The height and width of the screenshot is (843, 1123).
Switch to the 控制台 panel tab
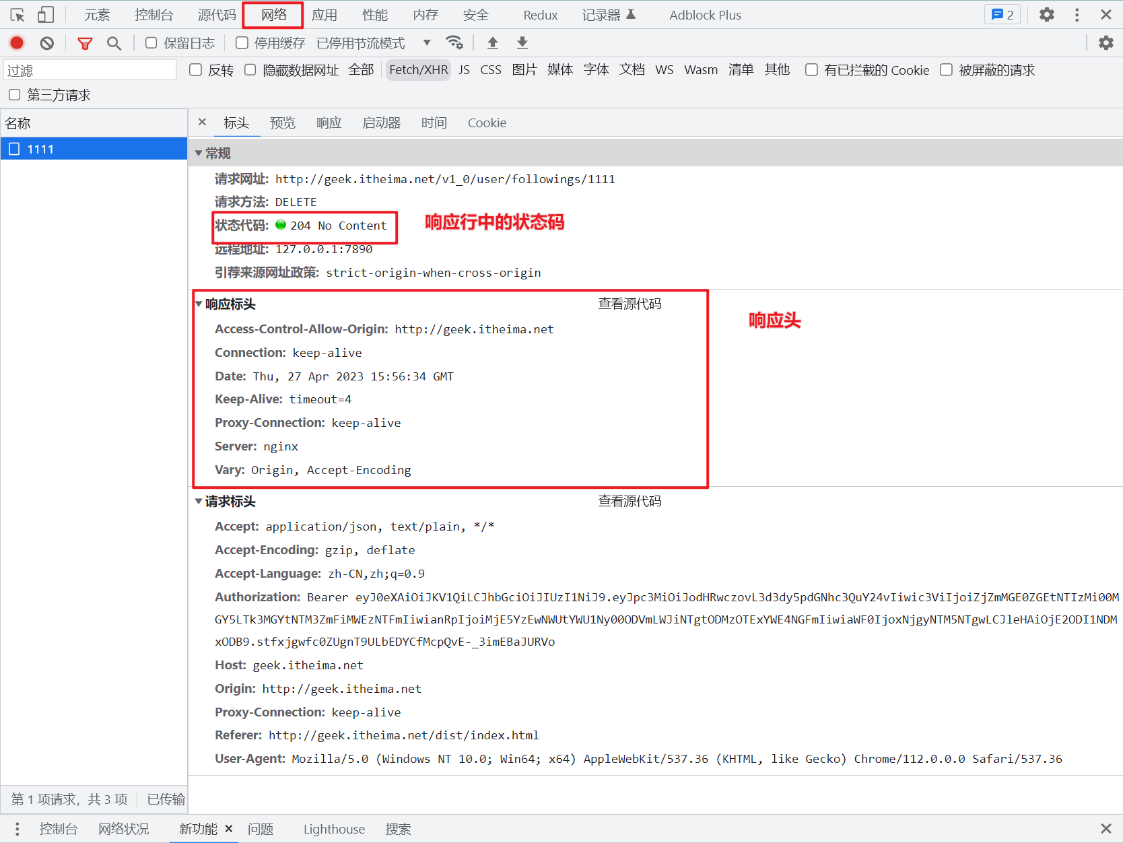click(x=154, y=15)
